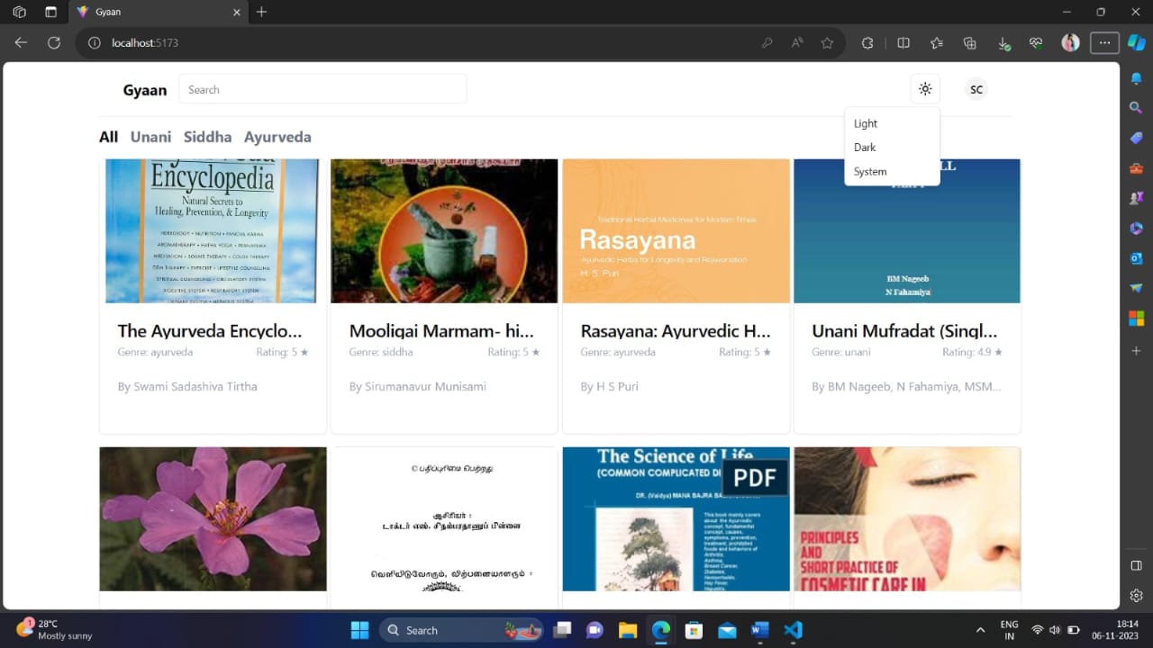The height and width of the screenshot is (648, 1153).
Task: Select Dark theme from dropdown
Action: (865, 148)
